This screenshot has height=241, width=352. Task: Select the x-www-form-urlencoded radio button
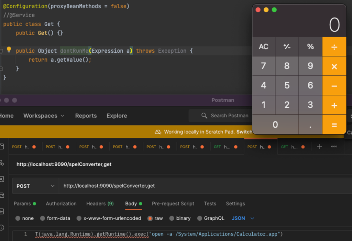coord(79,218)
